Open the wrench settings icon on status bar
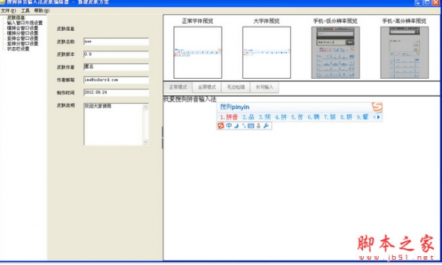This screenshot has height=265, width=442. pyautogui.click(x=266, y=126)
